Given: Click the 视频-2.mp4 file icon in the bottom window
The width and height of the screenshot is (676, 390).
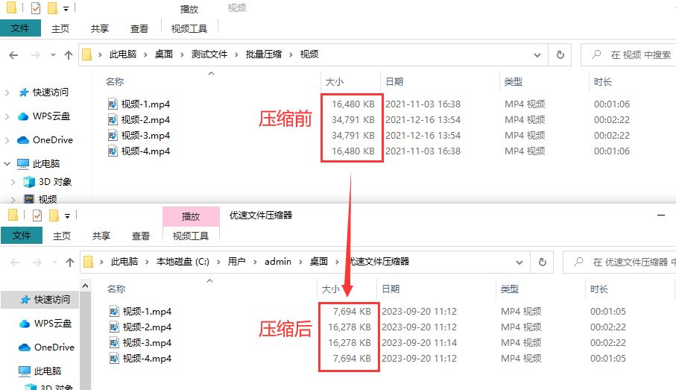Looking at the screenshot, I should pyautogui.click(x=114, y=327).
